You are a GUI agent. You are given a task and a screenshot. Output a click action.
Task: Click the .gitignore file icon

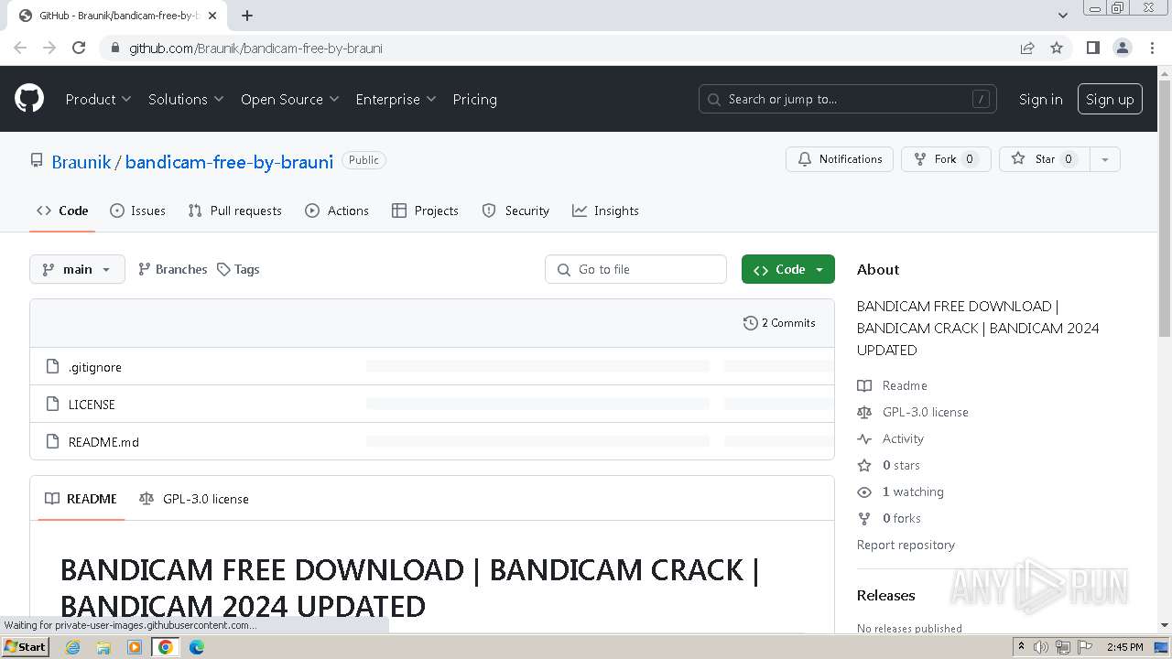point(52,367)
